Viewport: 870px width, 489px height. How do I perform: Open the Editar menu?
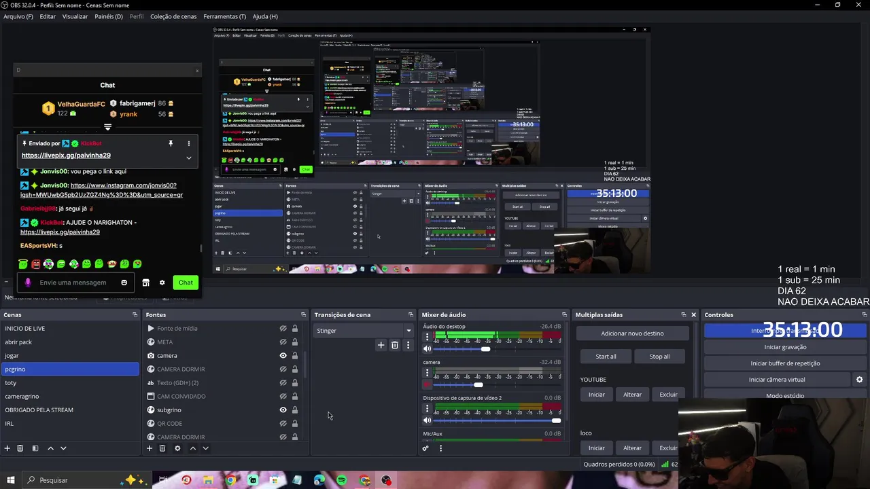(48, 16)
